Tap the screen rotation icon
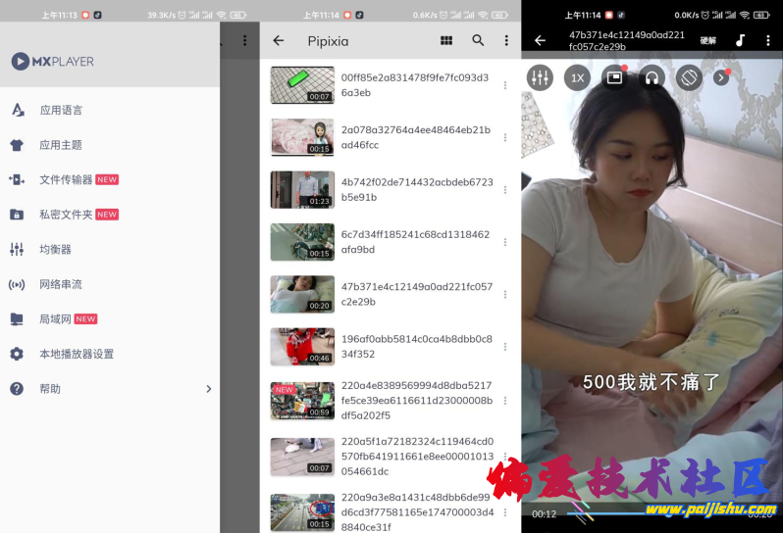Screen dimensions: 783x533 point(689,77)
